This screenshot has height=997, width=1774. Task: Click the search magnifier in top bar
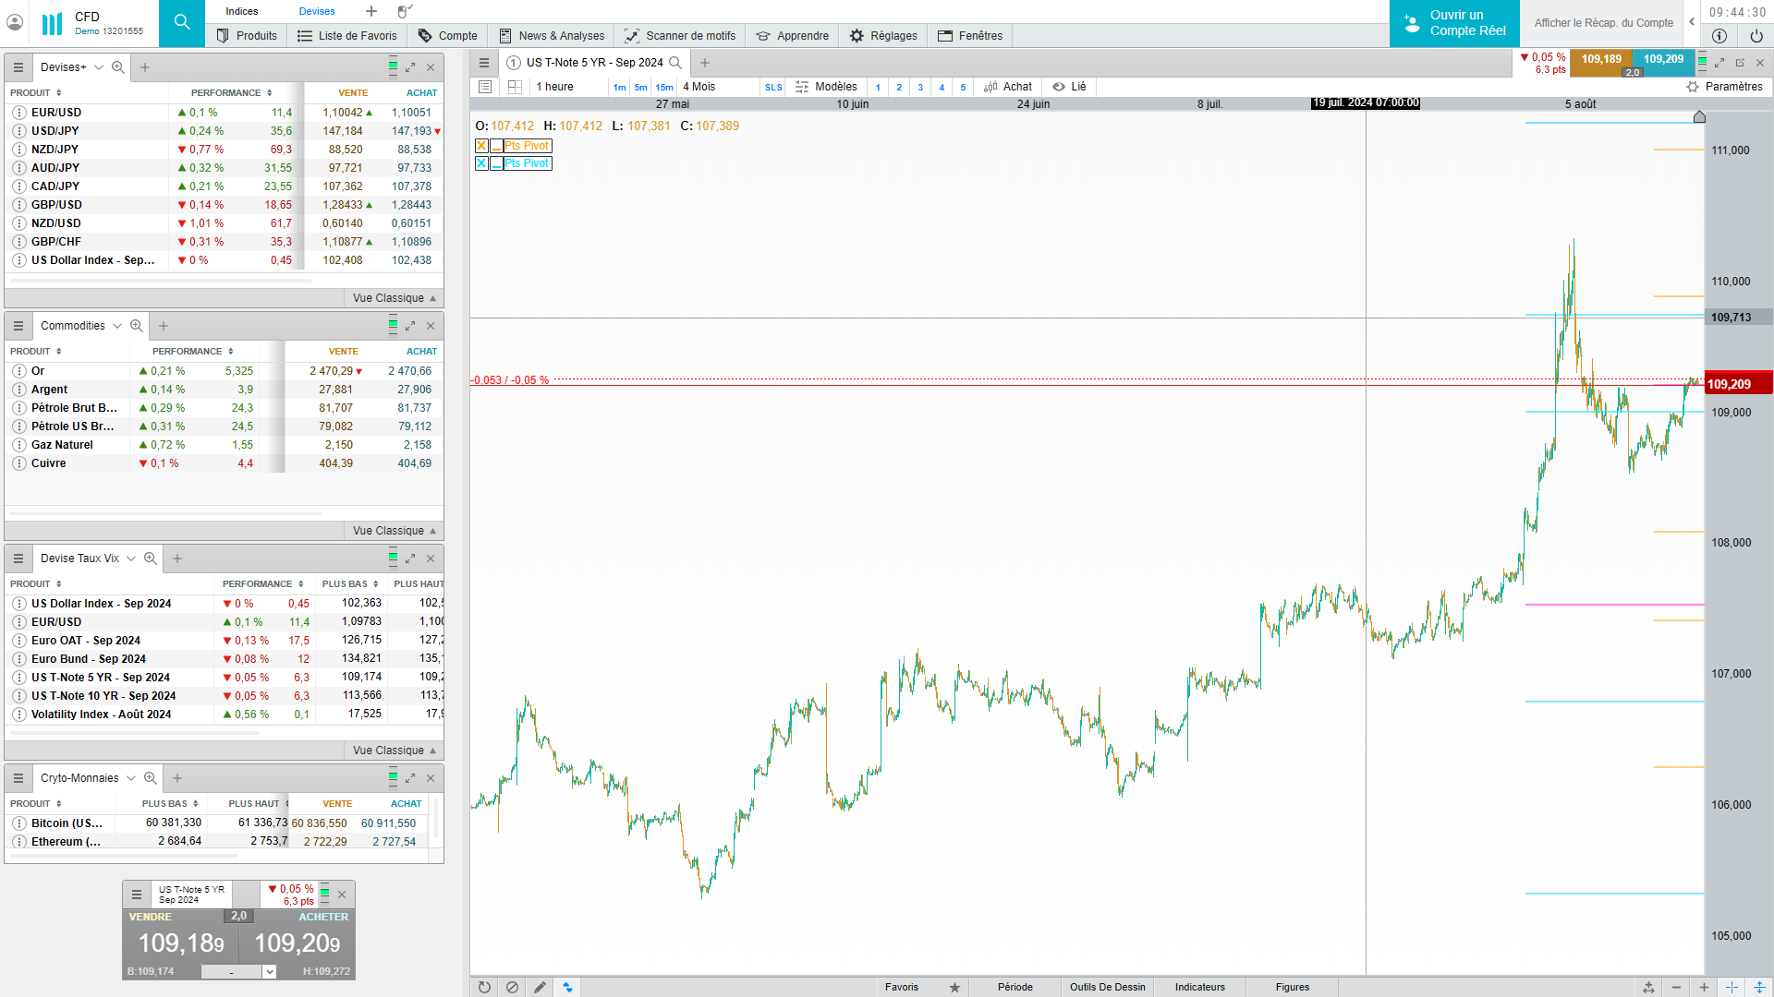[x=182, y=23]
